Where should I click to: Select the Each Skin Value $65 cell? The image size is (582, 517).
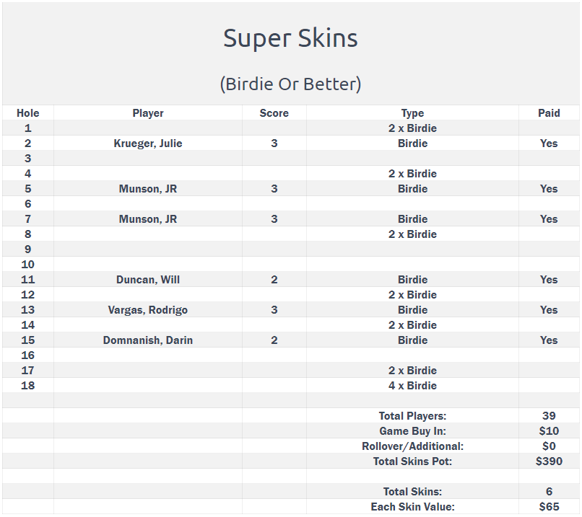[x=549, y=507]
